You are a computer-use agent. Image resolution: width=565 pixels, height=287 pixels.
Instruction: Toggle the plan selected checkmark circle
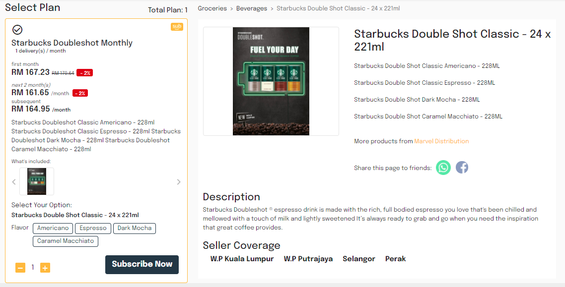point(17,29)
